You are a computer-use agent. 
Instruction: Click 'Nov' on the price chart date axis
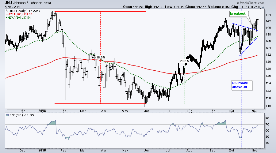click(x=255, y=111)
